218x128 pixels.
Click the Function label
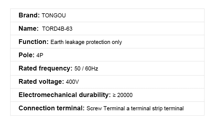coord(33,42)
